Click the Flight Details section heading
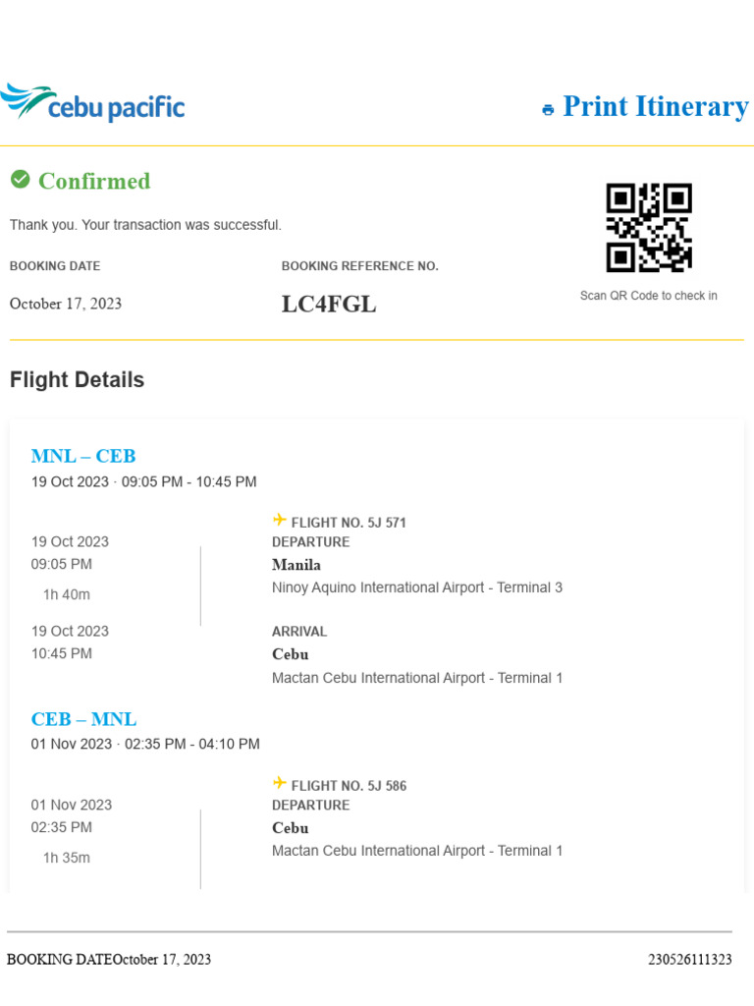The height and width of the screenshot is (1006, 754). 77,380
